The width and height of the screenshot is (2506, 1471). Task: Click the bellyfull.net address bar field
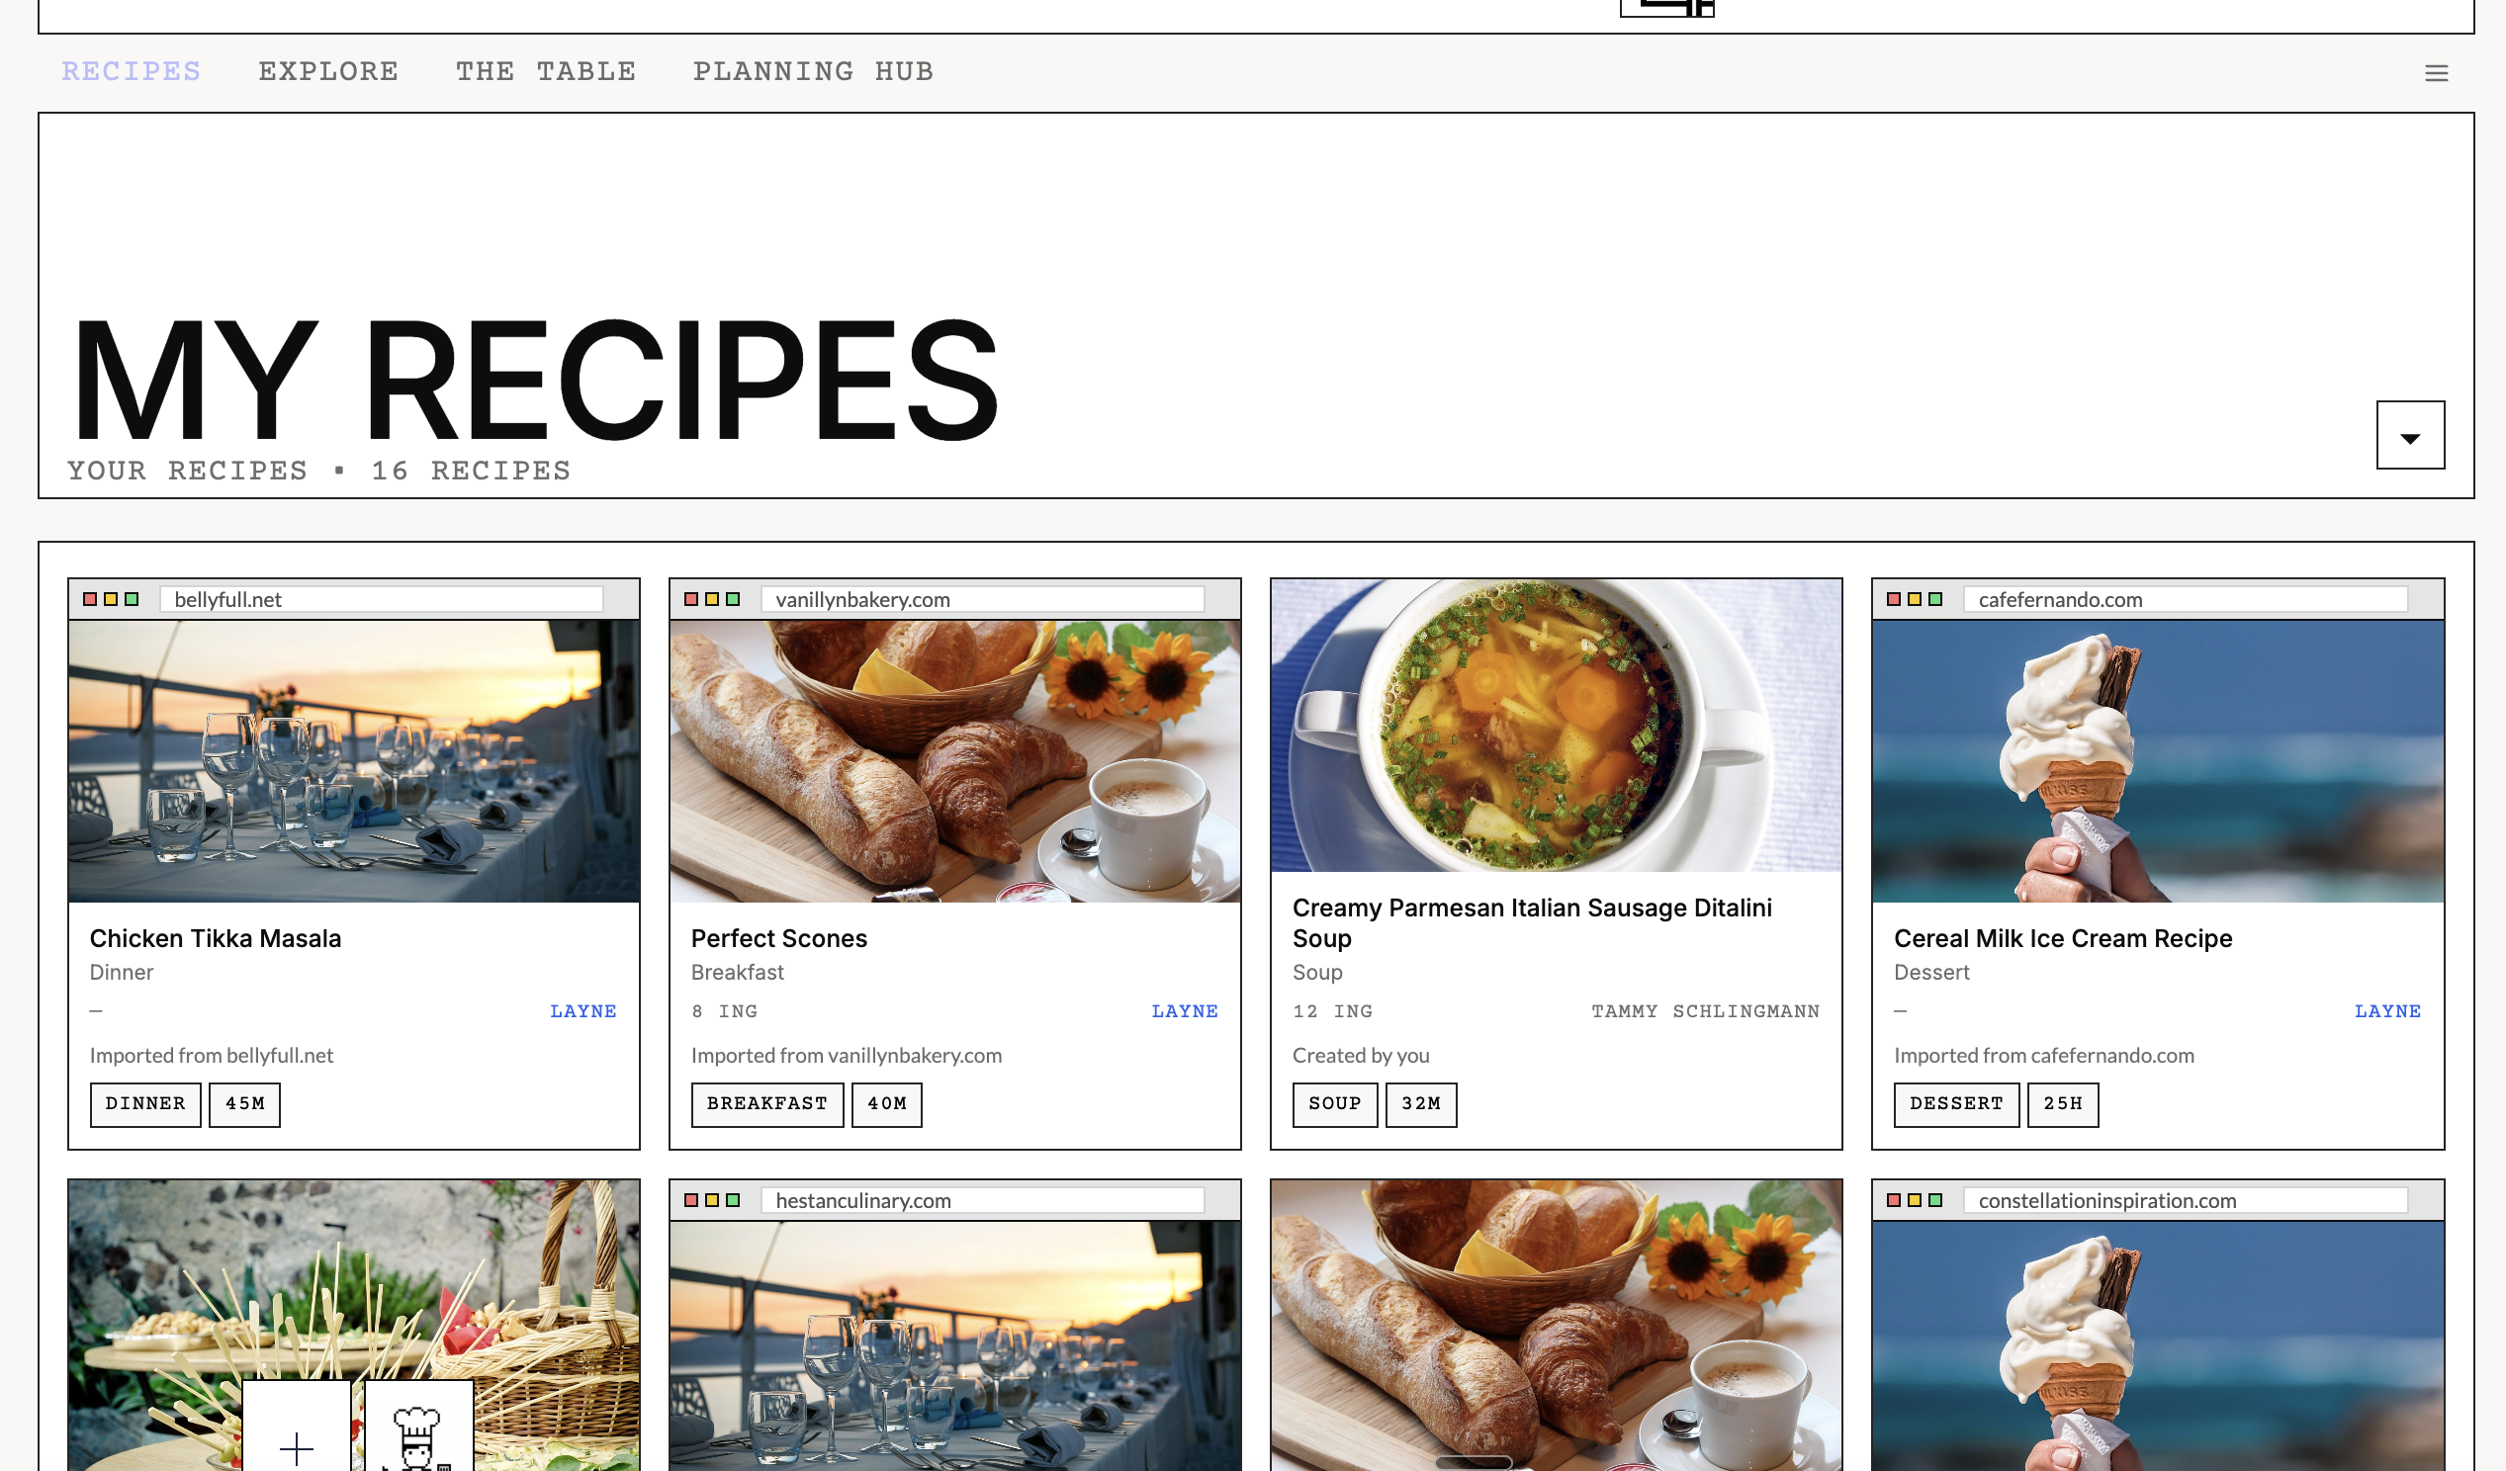tap(381, 598)
